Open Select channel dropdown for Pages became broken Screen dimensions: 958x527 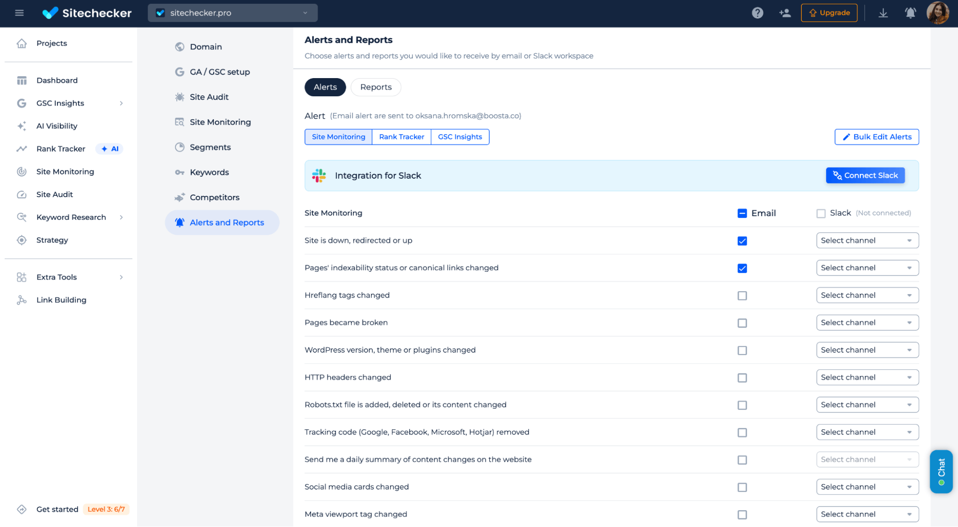pos(867,323)
